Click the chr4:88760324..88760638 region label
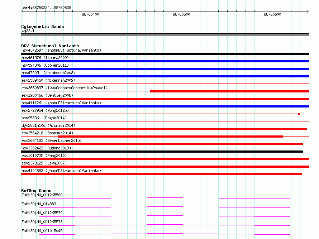 point(46,8)
